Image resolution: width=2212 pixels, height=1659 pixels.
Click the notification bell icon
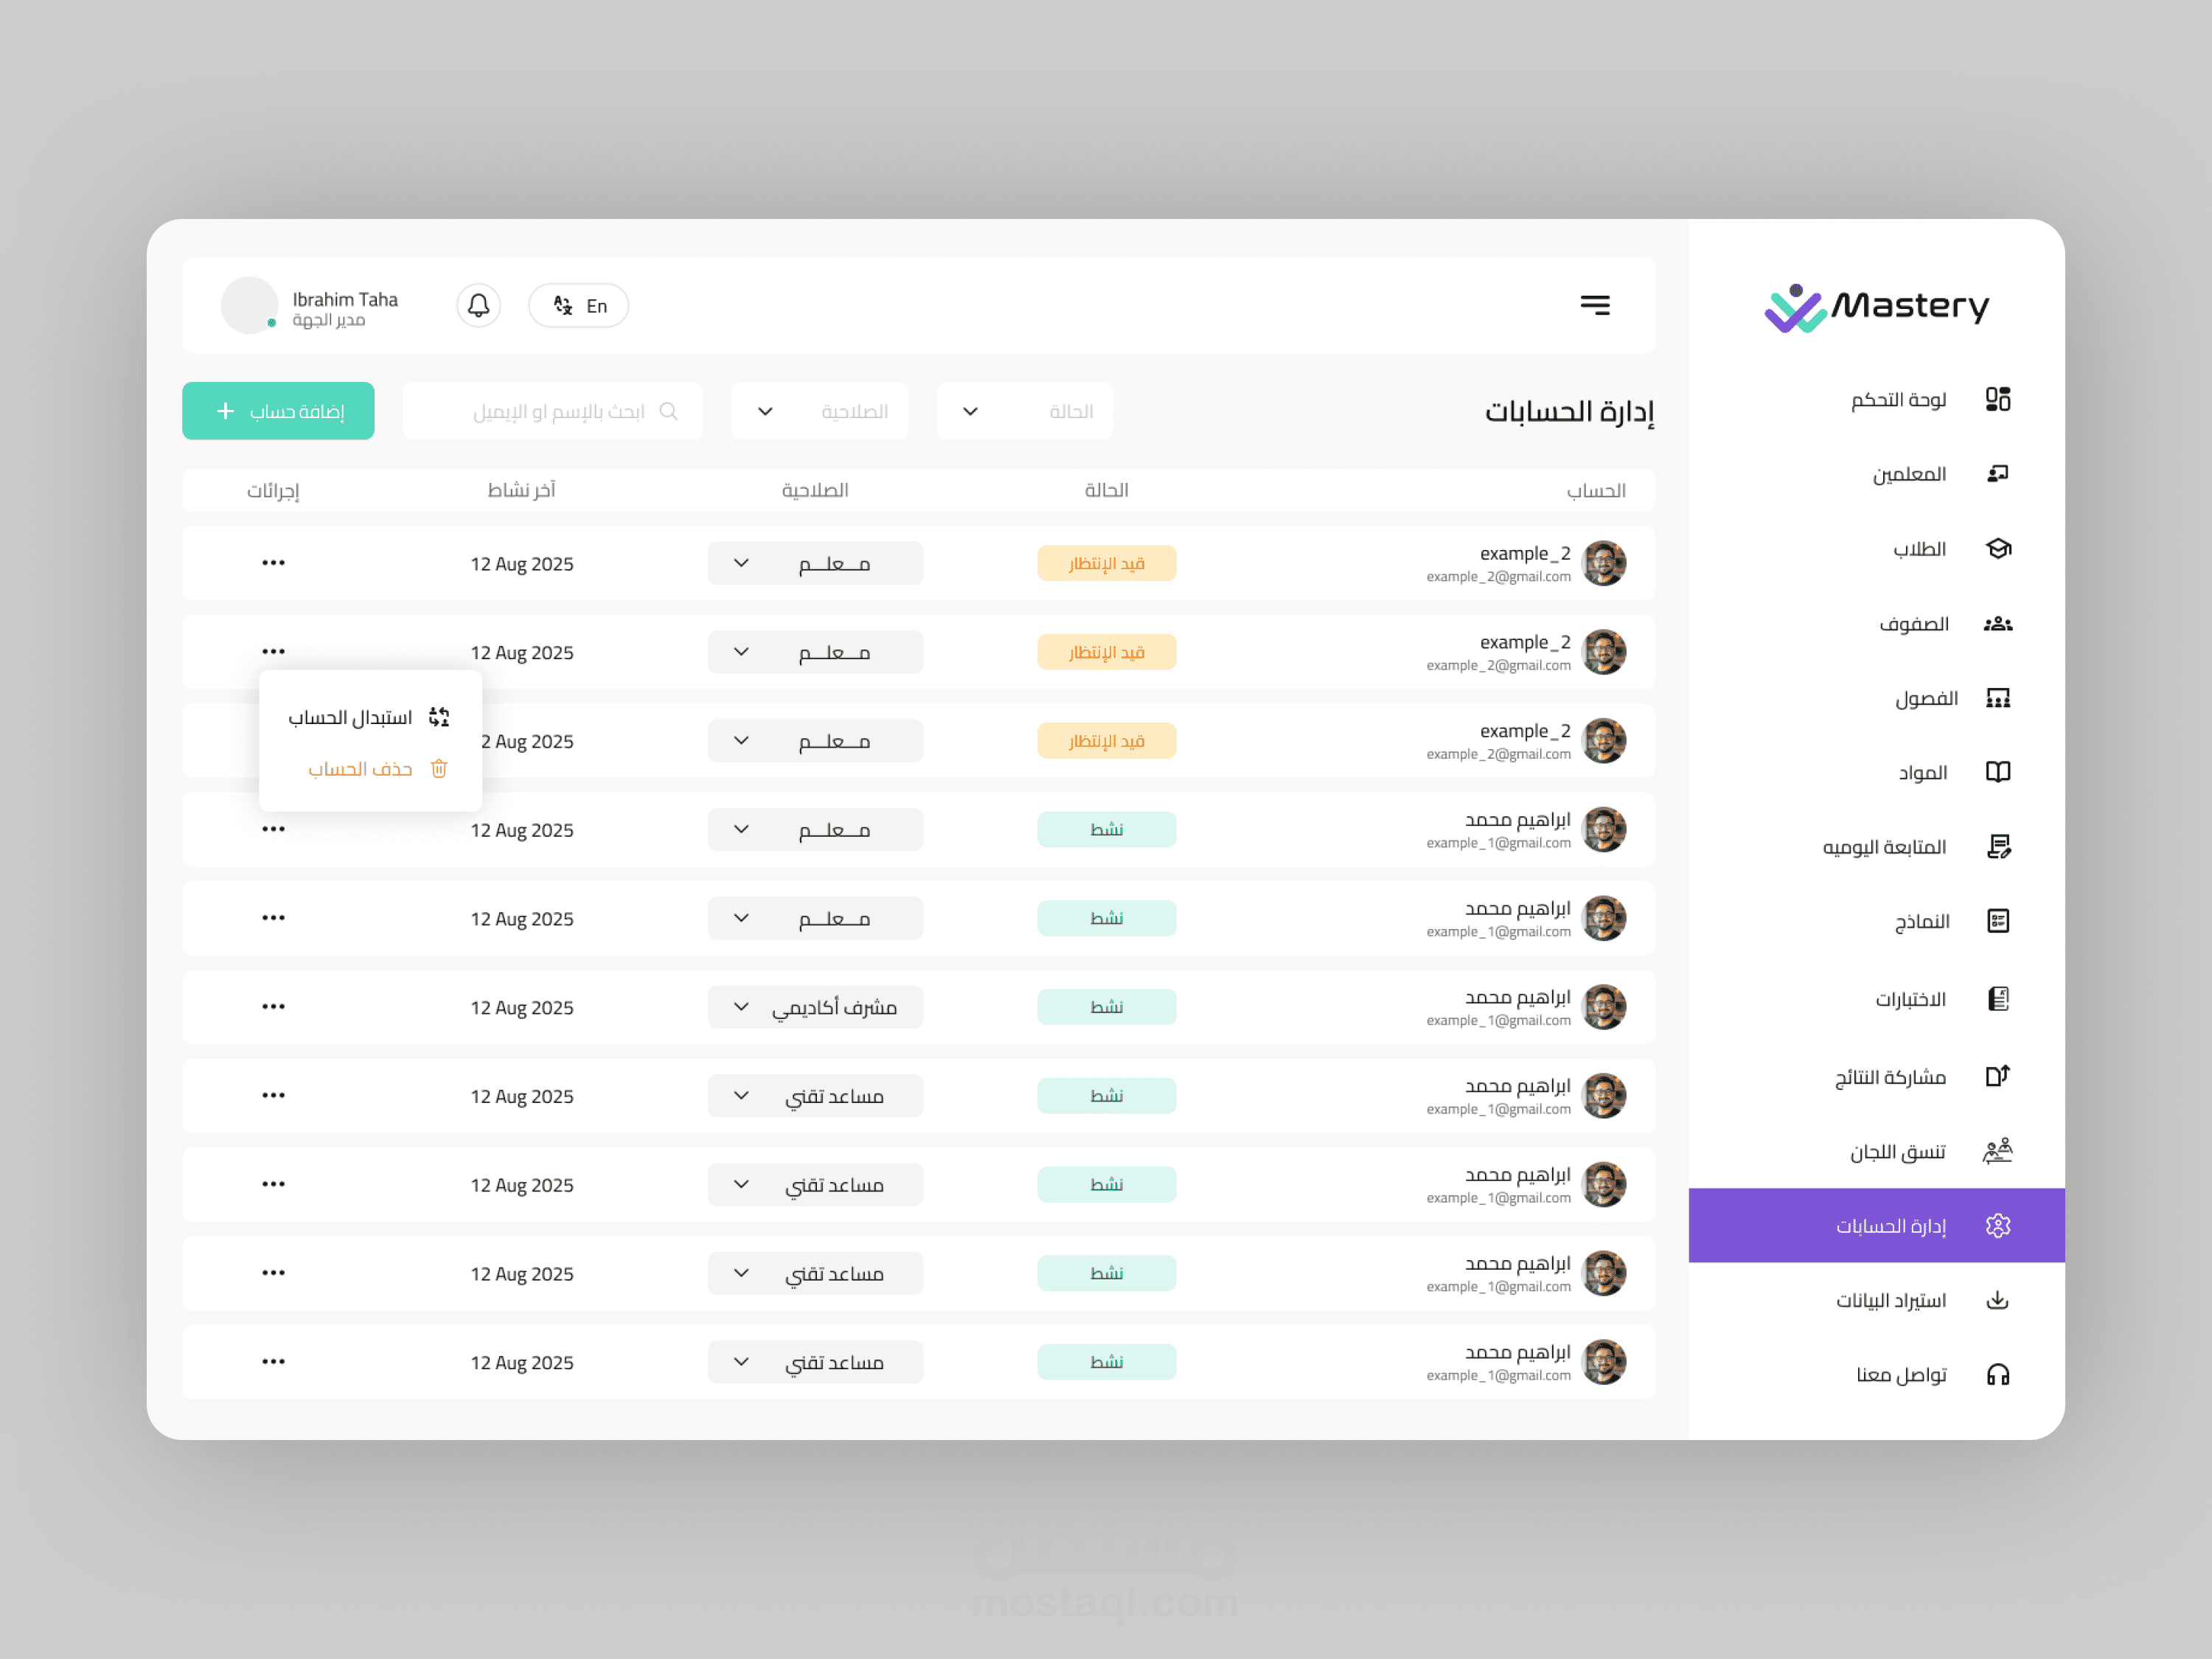pos(478,305)
